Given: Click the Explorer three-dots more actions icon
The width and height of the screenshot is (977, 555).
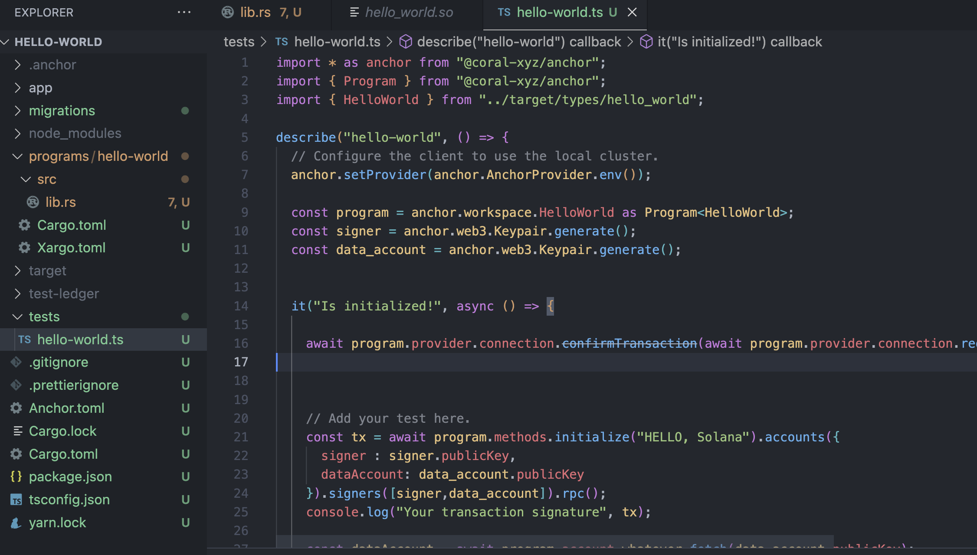Looking at the screenshot, I should 184,13.
